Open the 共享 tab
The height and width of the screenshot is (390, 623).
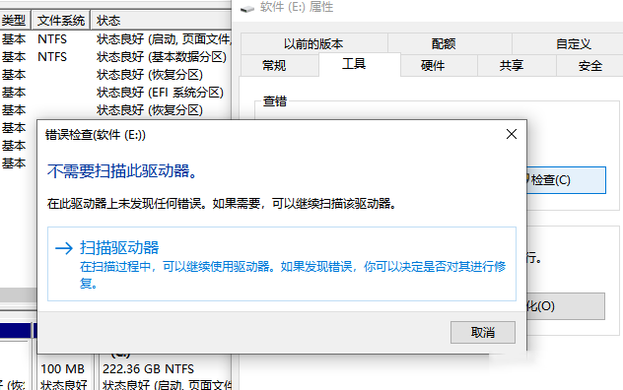pyautogui.click(x=517, y=66)
